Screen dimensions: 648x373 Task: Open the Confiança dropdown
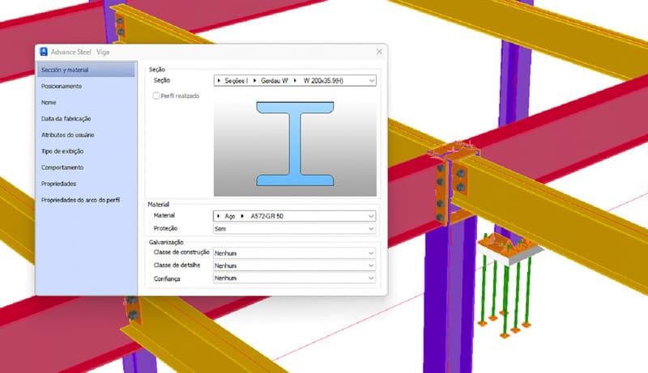click(x=294, y=278)
